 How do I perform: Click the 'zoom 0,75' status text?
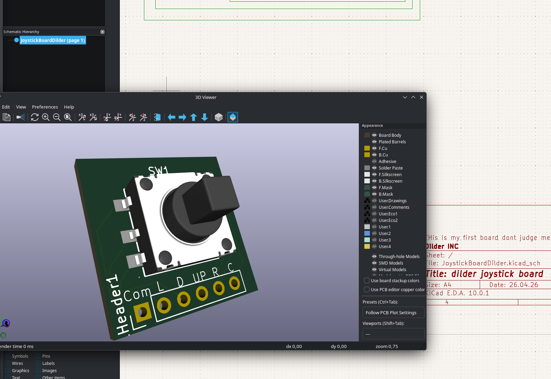[387, 346]
